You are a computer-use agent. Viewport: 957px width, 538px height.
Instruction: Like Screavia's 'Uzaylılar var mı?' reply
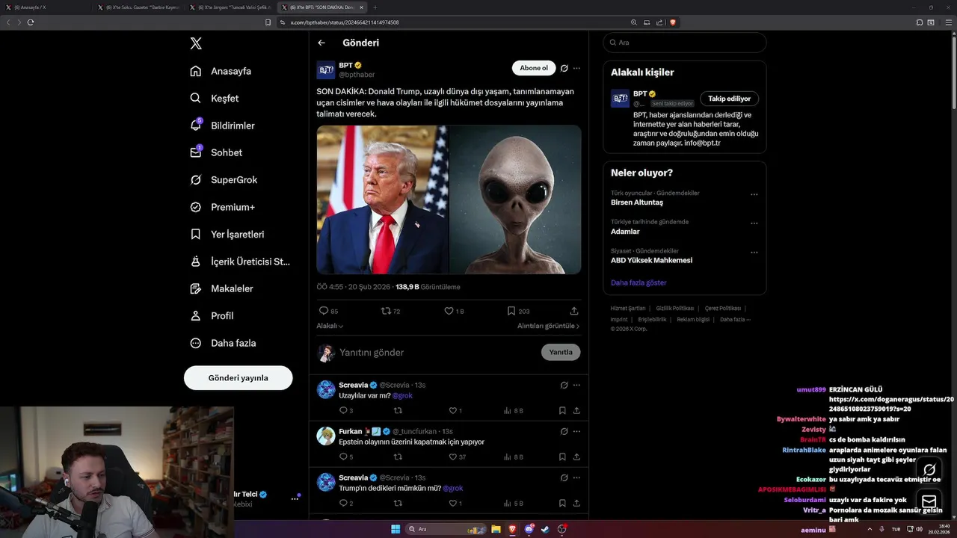pos(452,410)
